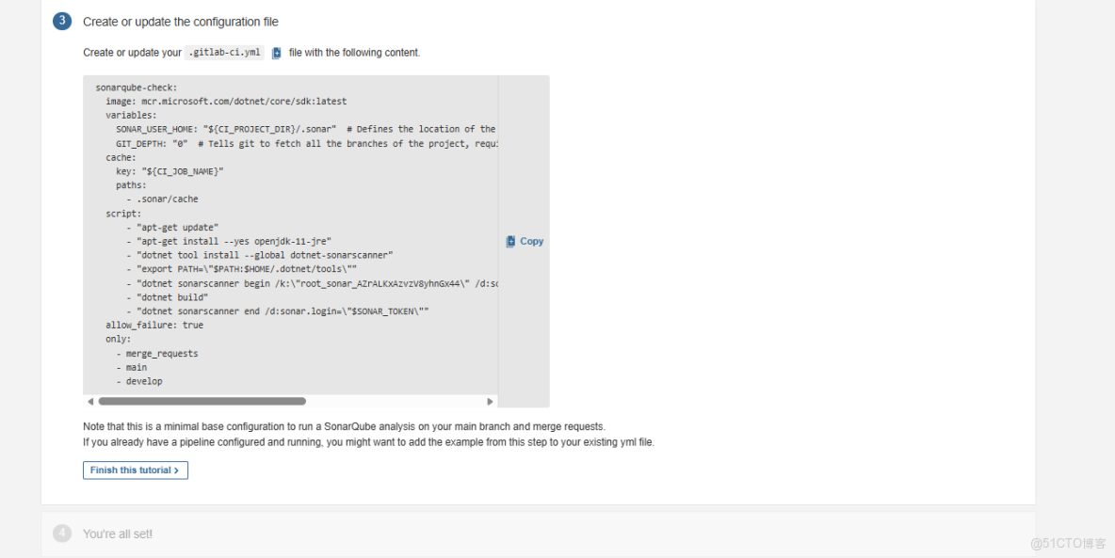Click the scrollbar track right of the thumb

[x=396, y=400]
